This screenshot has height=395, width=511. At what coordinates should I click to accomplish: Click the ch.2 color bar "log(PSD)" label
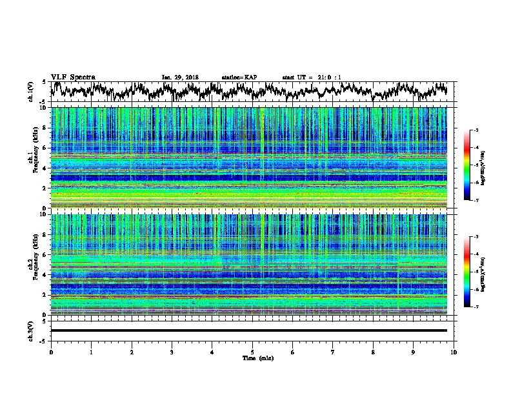483,274
